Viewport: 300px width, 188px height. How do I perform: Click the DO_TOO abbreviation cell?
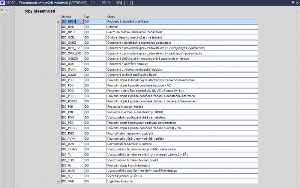click(72, 160)
